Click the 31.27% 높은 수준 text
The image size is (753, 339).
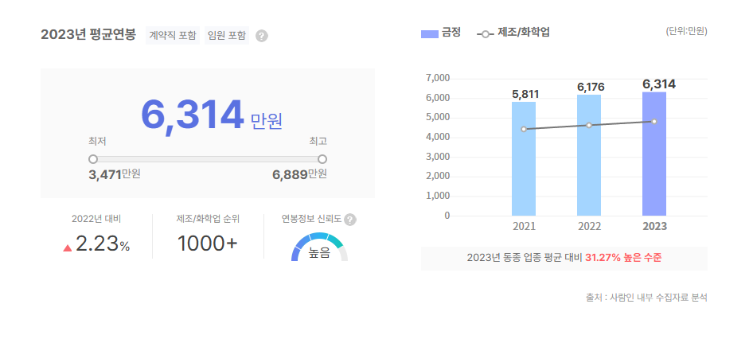tap(623, 258)
